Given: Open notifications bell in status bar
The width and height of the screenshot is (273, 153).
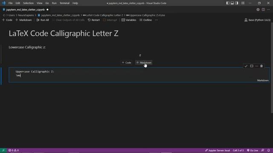Looking at the screenshot, I should coord(269,150).
